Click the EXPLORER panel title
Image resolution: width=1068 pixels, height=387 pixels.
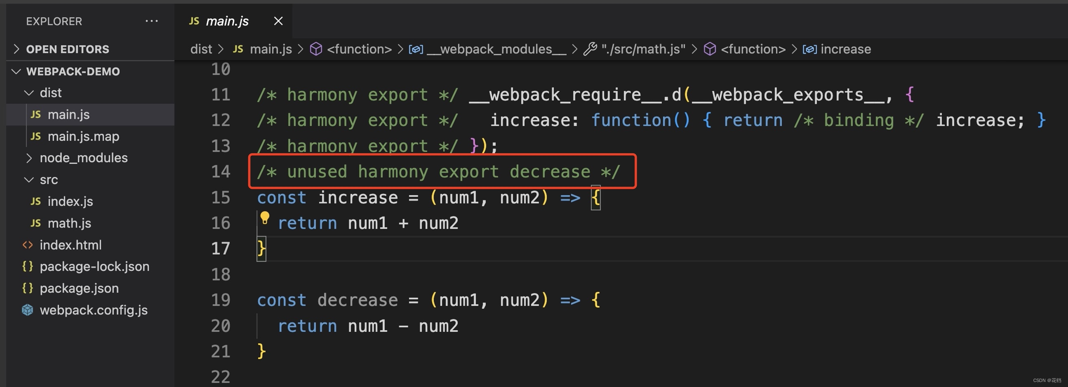pos(54,21)
